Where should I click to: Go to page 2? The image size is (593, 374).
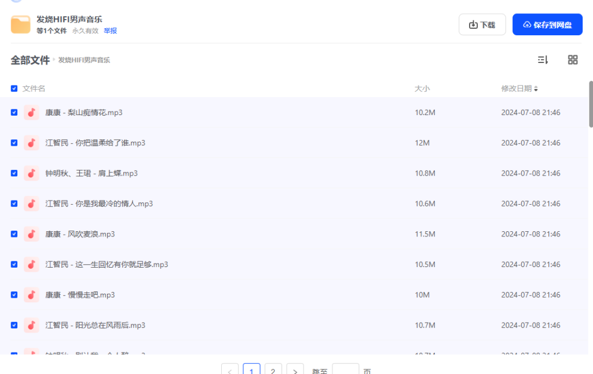pos(273,369)
